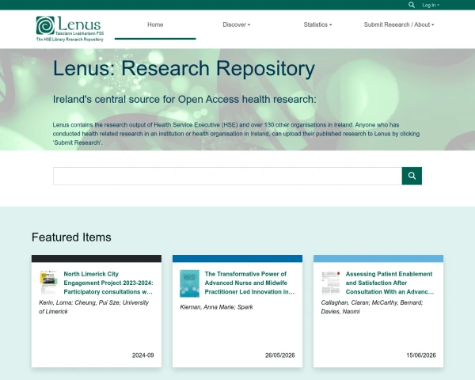The width and height of the screenshot is (475, 380).
Task: Select authors text 'Kiernan, Anna Marie; Spark'
Action: point(216,307)
